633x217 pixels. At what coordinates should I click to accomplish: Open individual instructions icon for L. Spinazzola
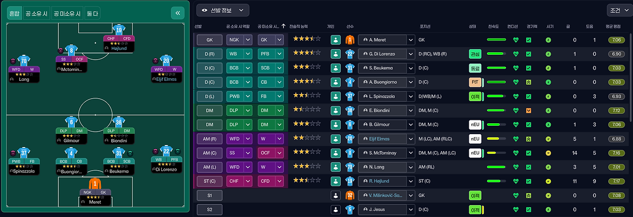click(x=336, y=96)
